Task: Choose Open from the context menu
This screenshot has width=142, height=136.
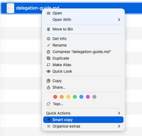Action: click(x=83, y=13)
